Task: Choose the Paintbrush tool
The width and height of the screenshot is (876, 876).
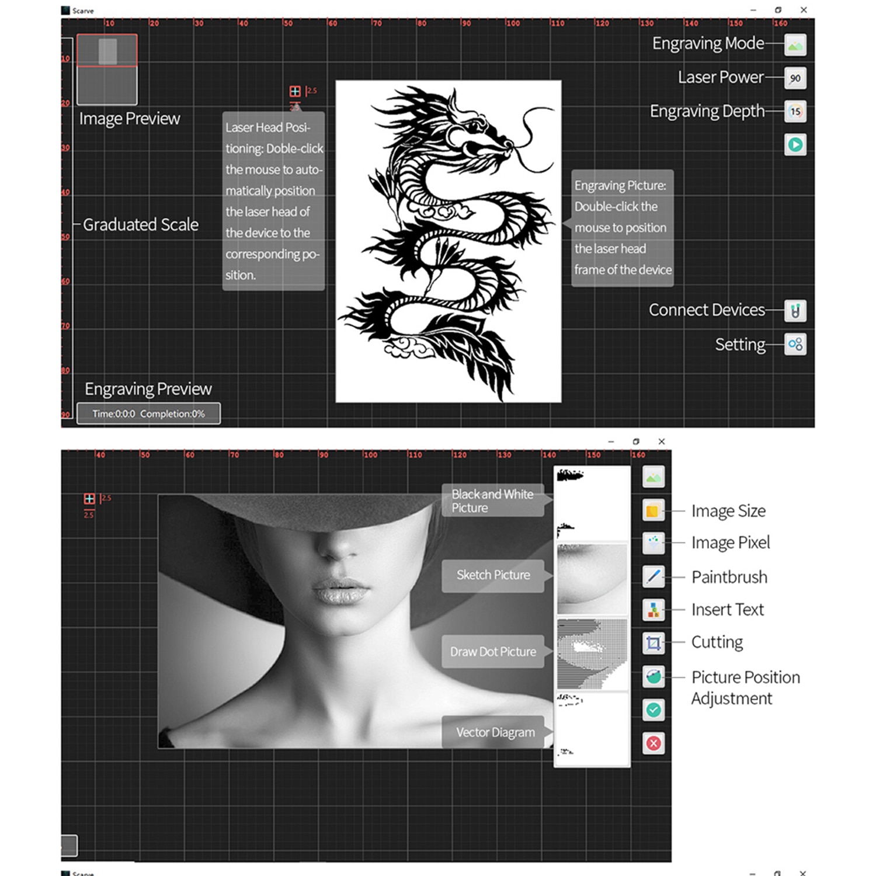Action: (653, 577)
